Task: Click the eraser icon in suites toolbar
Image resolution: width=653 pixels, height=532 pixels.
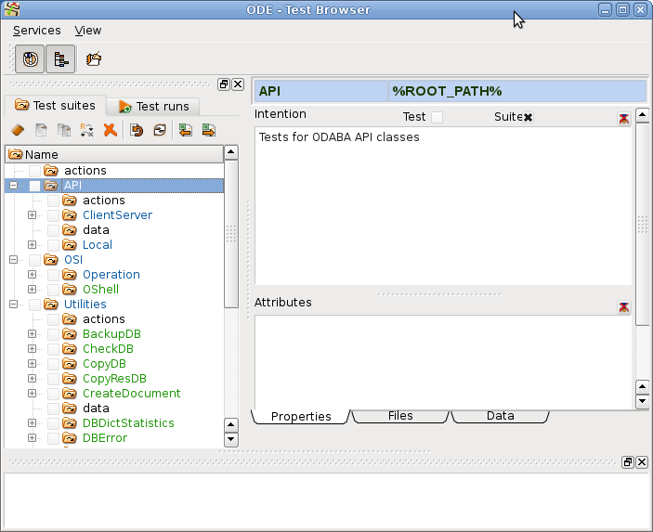Action: 18,131
